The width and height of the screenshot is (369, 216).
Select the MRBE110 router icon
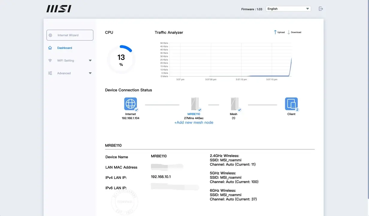(195, 104)
